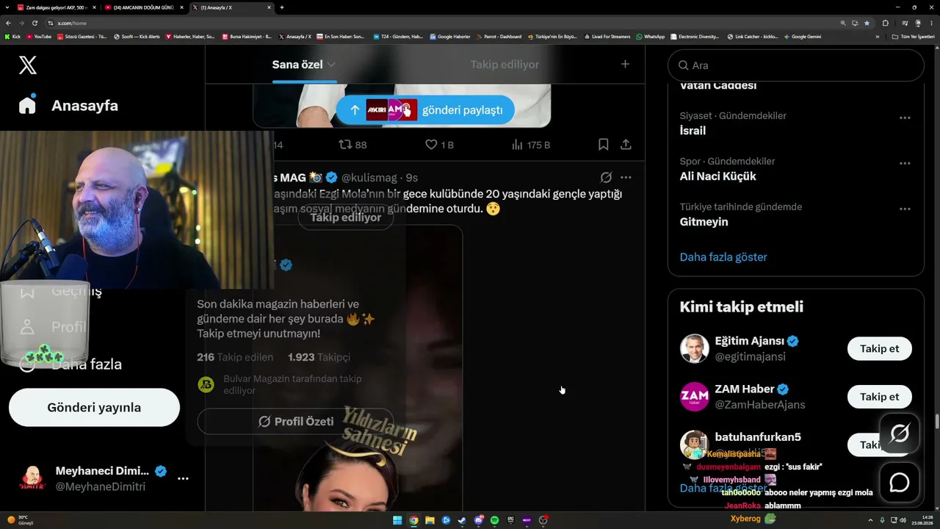Click the search magnifier icon in Ara box
This screenshot has height=529, width=940.
[x=683, y=65]
